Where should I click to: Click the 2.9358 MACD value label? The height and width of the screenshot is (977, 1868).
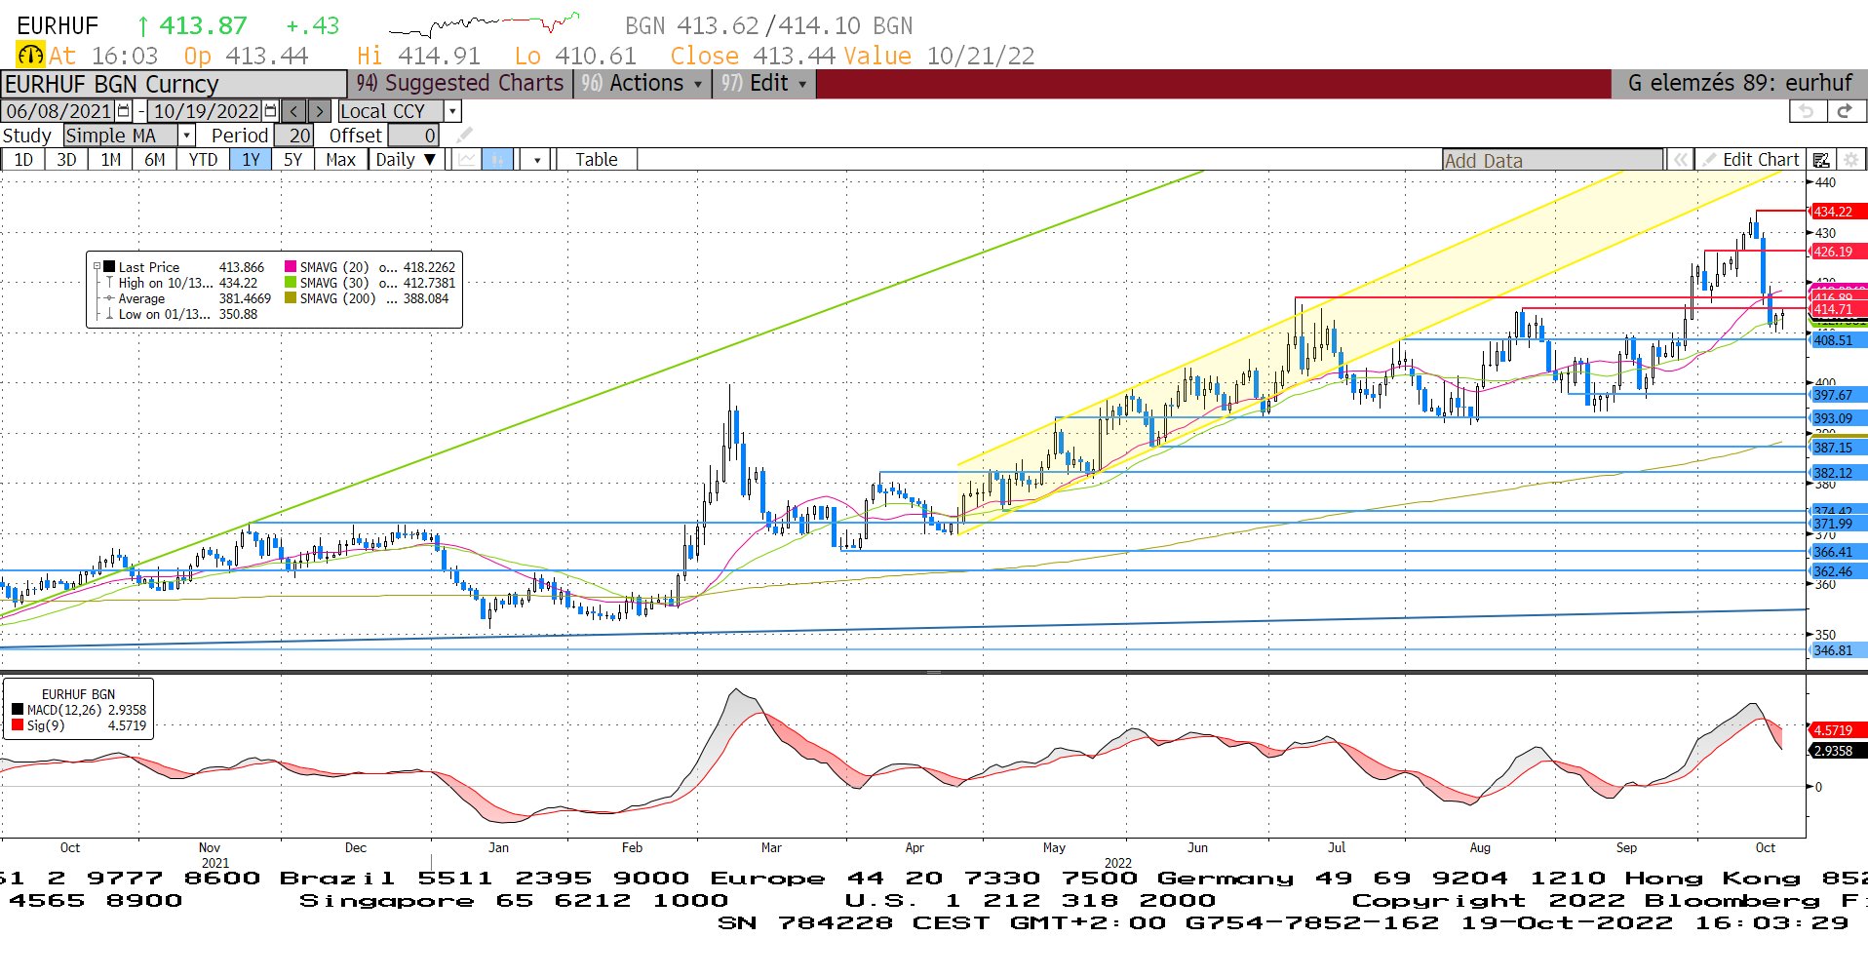pos(1838,751)
